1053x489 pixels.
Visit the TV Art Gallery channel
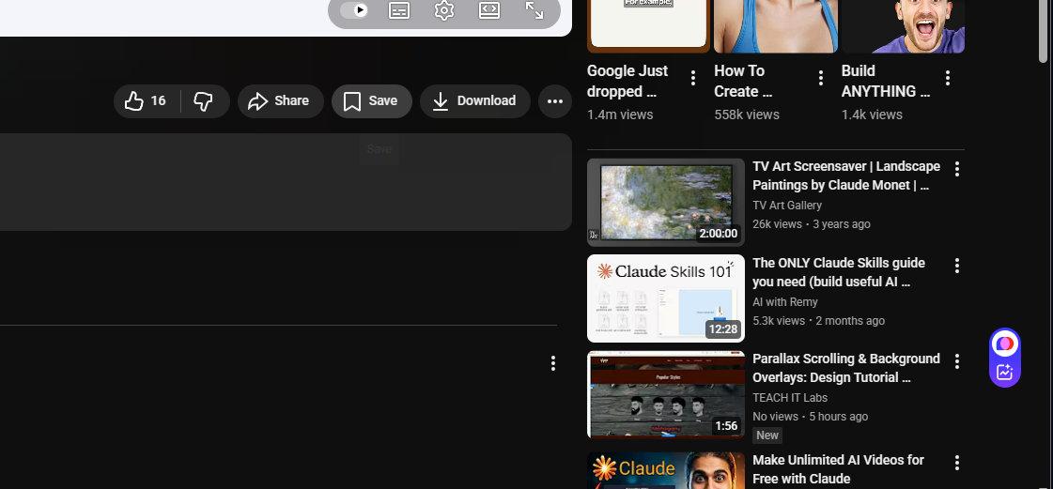(x=787, y=206)
